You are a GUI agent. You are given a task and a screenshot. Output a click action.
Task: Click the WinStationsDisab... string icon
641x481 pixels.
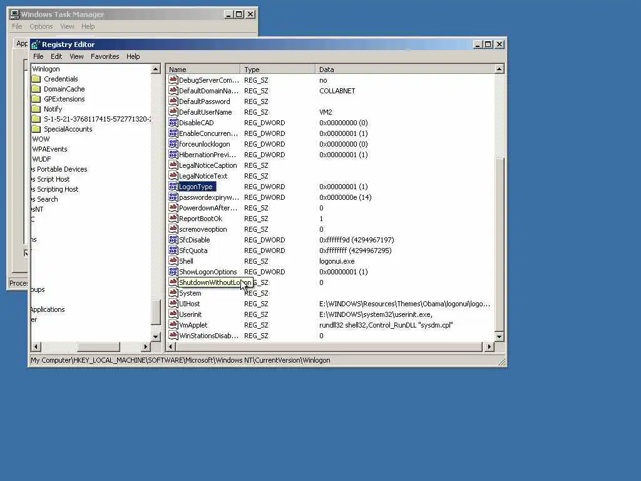[x=173, y=335]
